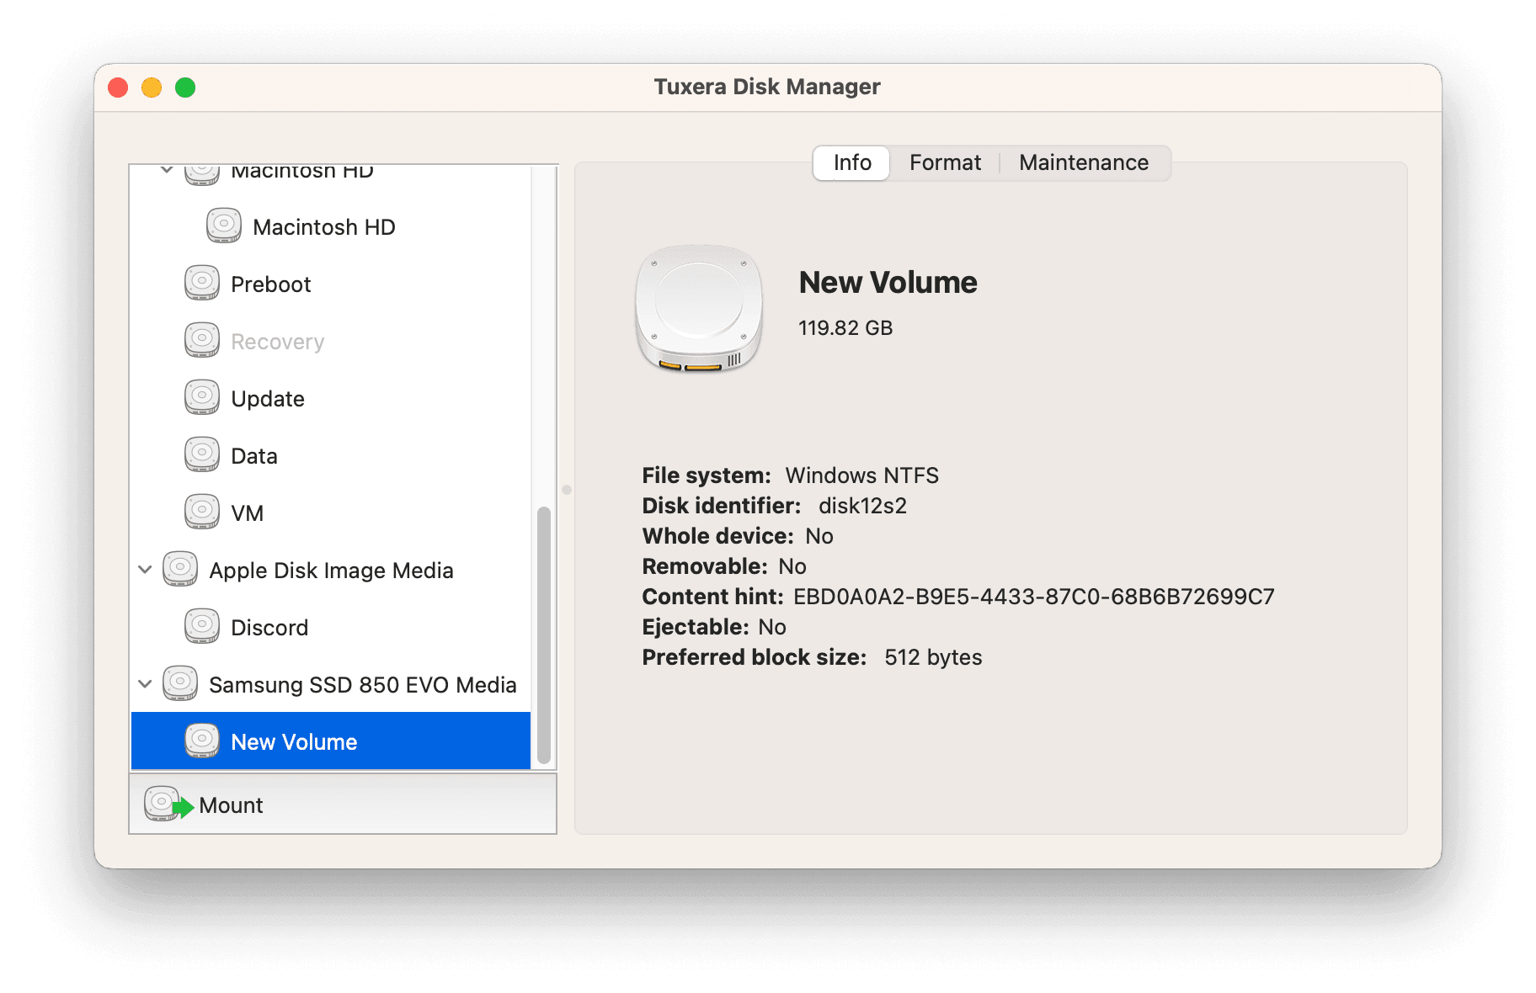Open the Maintenance tab
The width and height of the screenshot is (1536, 993).
[x=1083, y=162]
